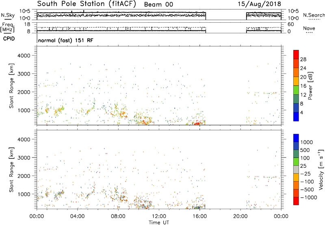Click the red high-power echo near 16:00 UT
This screenshot has height=225, width=325.
coord(197,123)
